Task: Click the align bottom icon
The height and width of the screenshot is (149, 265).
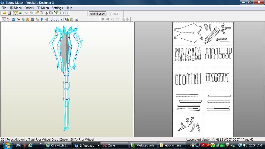Action: click(117, 19)
